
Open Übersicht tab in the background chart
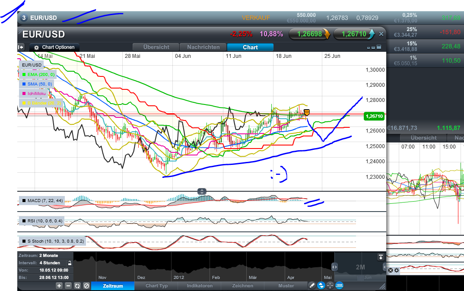click(x=423, y=138)
